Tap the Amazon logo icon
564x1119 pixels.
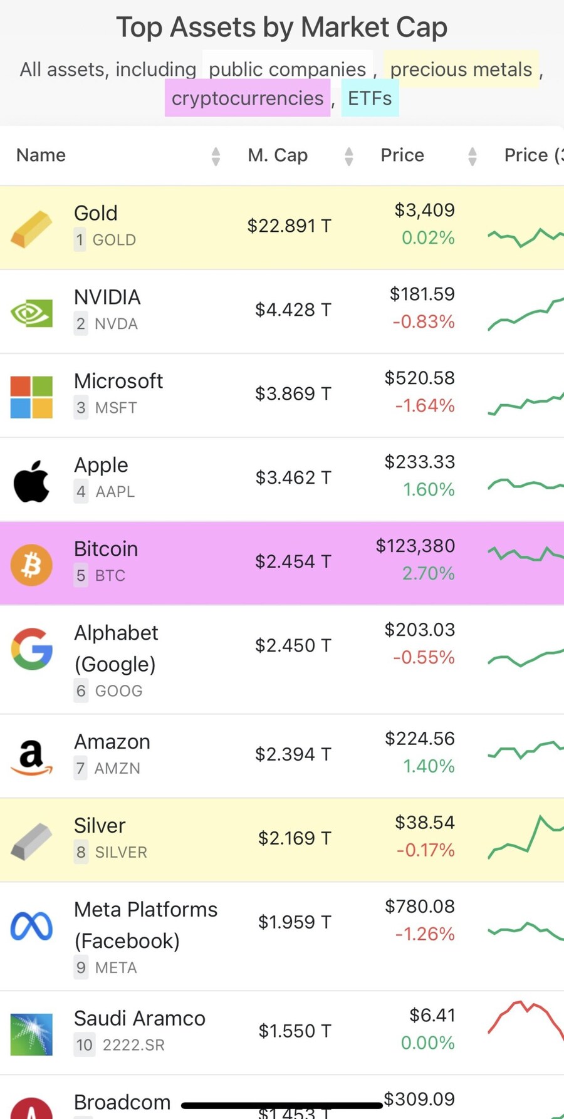point(31,757)
